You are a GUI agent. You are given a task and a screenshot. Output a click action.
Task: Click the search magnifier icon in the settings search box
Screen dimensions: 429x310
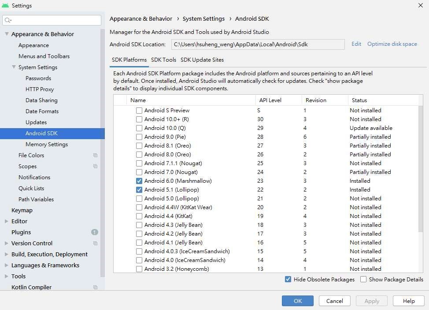(x=7, y=20)
